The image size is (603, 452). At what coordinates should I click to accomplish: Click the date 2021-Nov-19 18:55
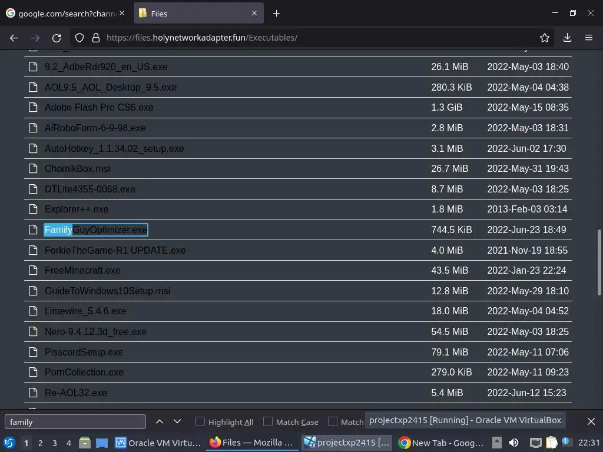point(527,250)
